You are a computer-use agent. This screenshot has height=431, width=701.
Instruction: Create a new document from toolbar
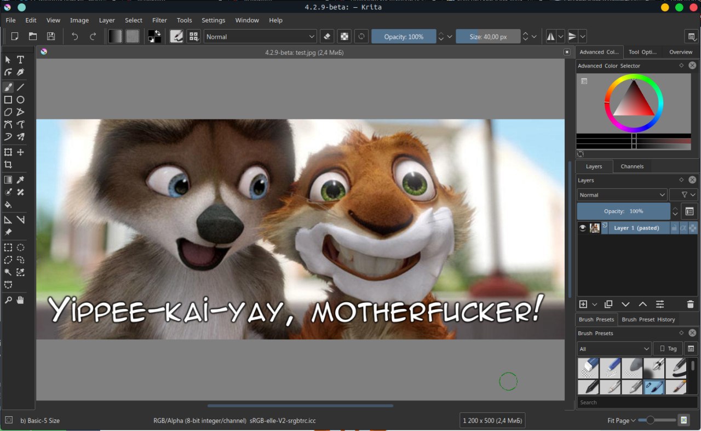(x=15, y=37)
